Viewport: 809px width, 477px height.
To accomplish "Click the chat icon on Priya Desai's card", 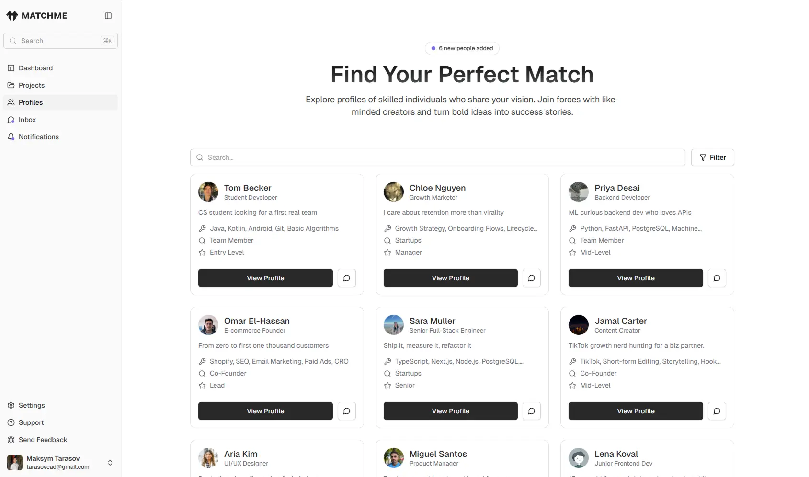I will [x=717, y=278].
